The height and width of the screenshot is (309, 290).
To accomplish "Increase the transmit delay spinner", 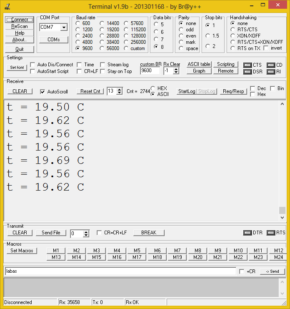I will (x=86, y=232).
